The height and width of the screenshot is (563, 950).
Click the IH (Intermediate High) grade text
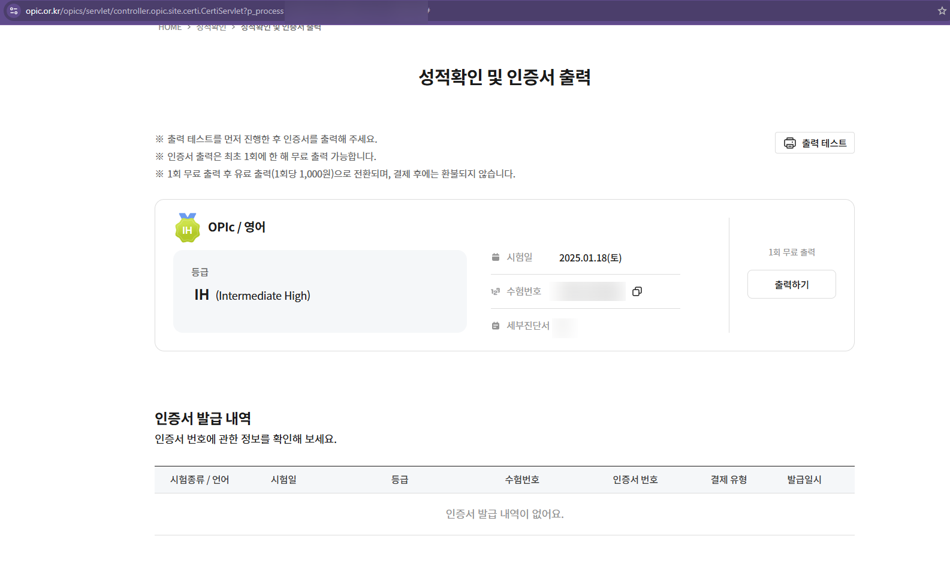(252, 295)
